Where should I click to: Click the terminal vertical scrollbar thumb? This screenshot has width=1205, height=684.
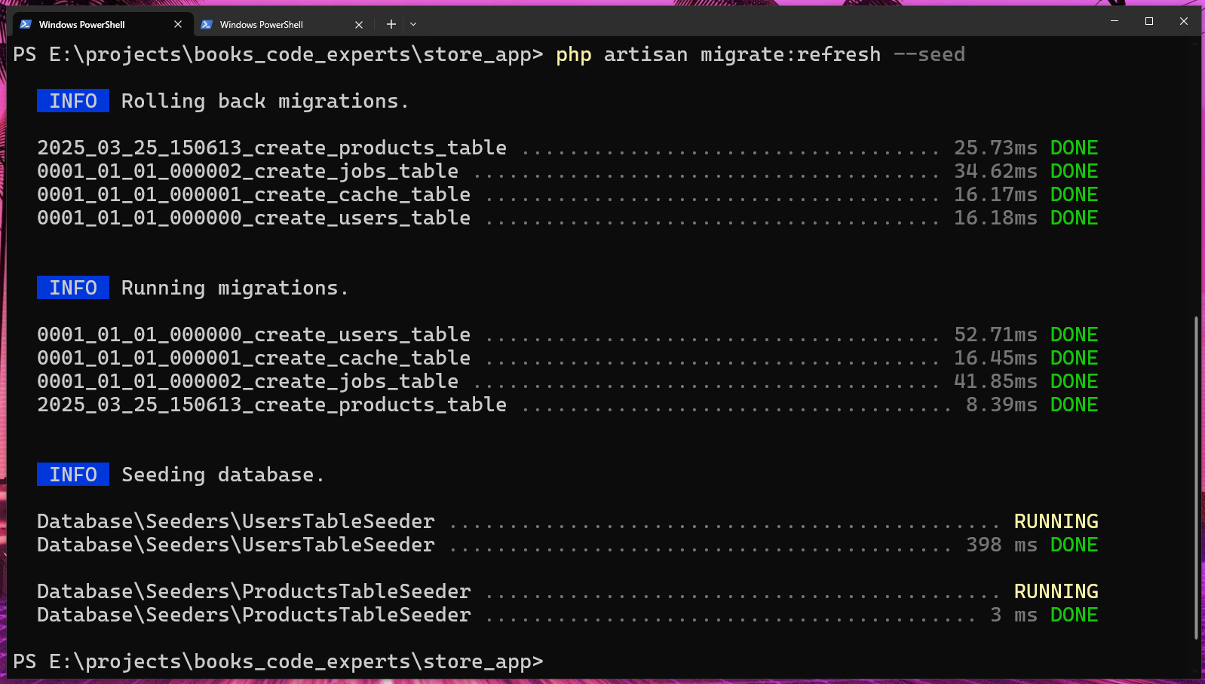(x=1196, y=478)
